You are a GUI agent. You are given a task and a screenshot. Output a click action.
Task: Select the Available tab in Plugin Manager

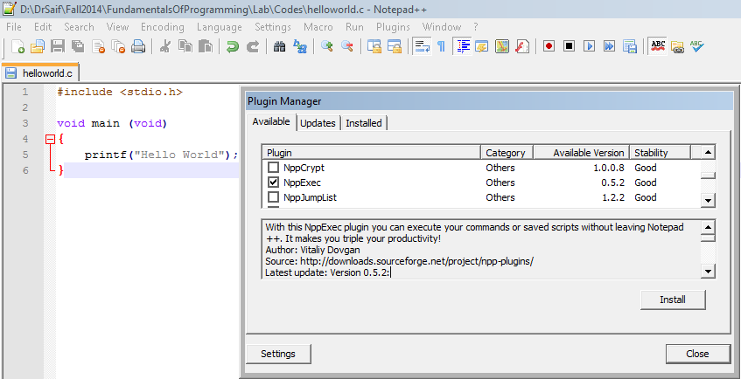(271, 121)
